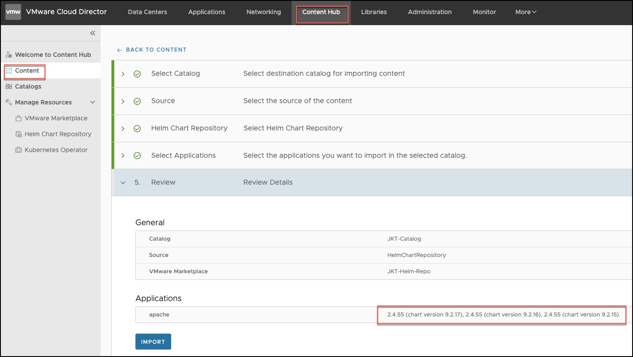Open the More dropdown menu
Viewport: 633px width, 357px height.
525,12
